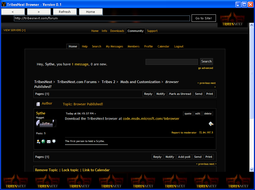The image size is (255, 190).
Task: Click the bottom Send button
Action: coord(198,157)
